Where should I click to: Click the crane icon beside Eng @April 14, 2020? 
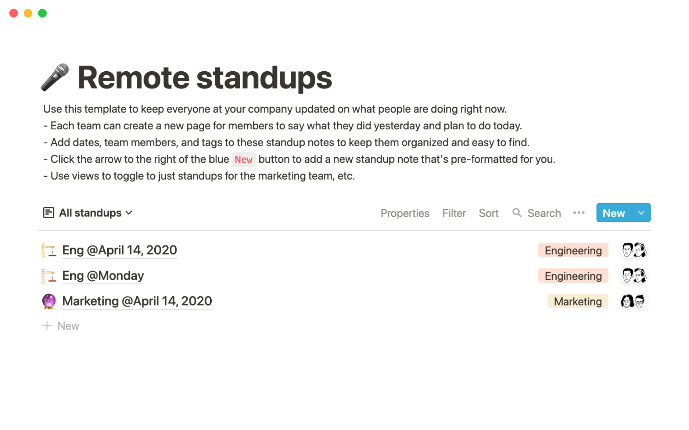48,250
